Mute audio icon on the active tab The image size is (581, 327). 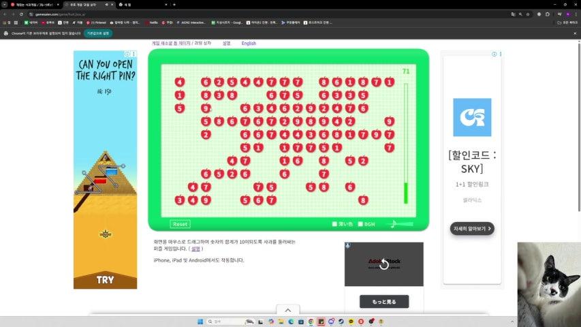[106, 5]
